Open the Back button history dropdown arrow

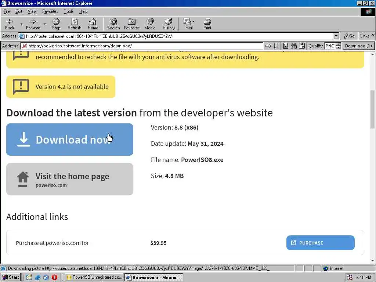[x=21, y=24]
